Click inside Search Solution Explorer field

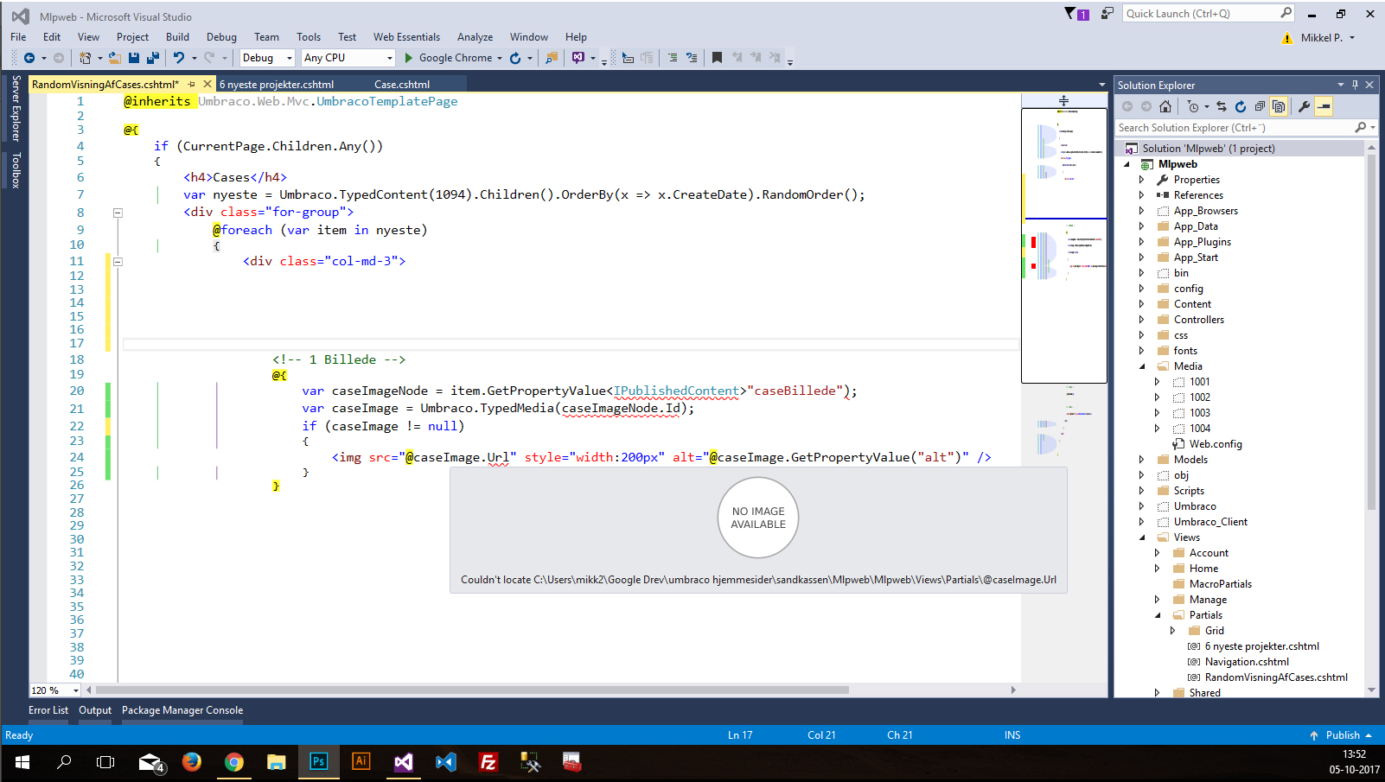coord(1235,128)
